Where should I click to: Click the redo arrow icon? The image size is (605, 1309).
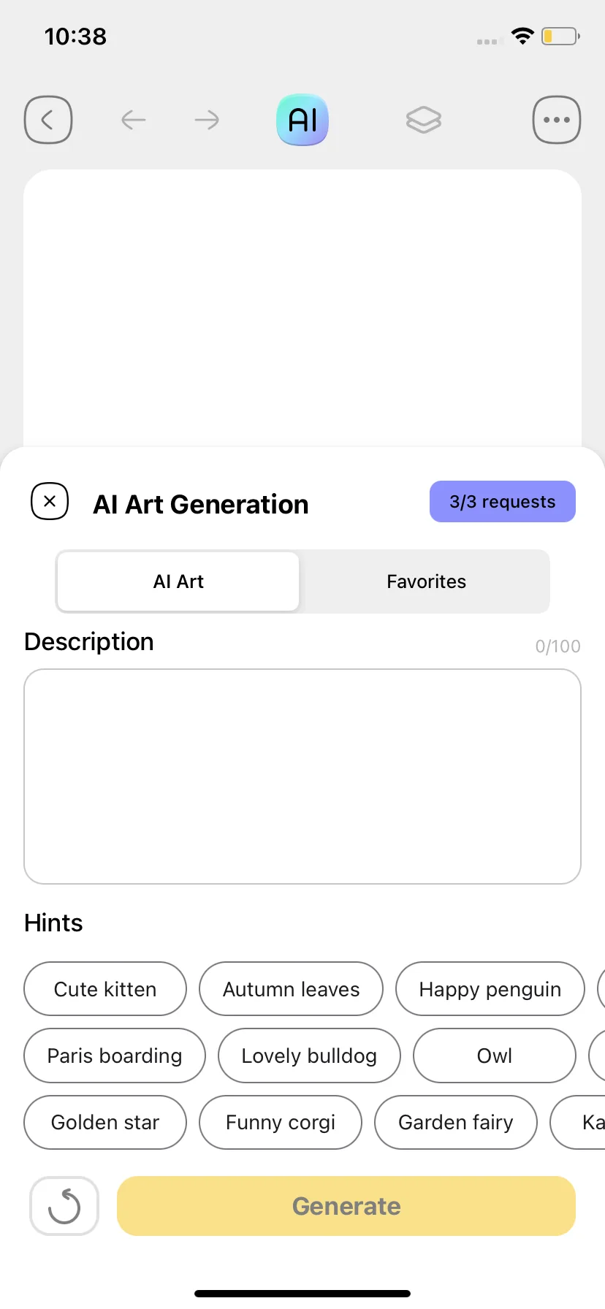pyautogui.click(x=208, y=120)
